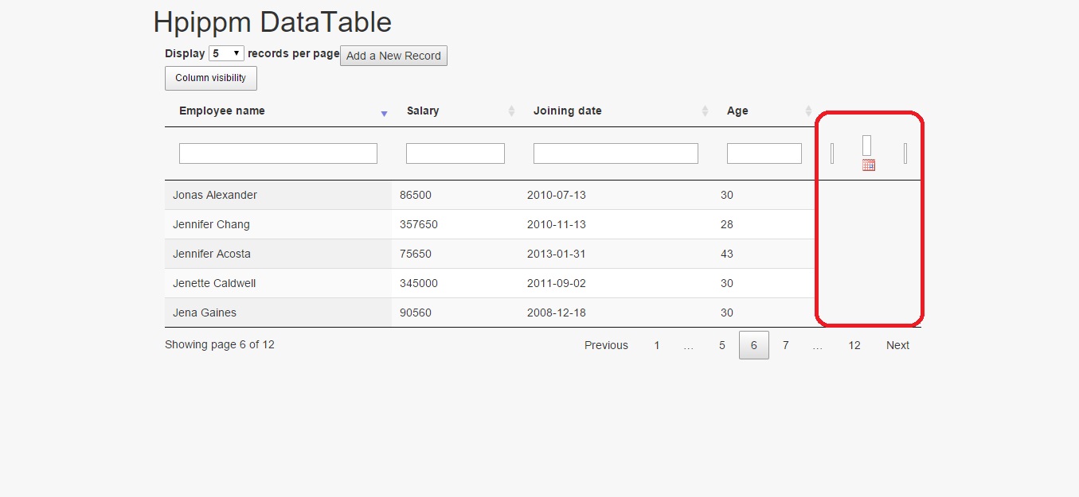Select page 5 in pagination
Screen dimensions: 1079x497
(x=722, y=345)
